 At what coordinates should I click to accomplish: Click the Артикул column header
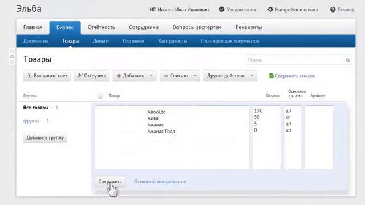coord(318,96)
